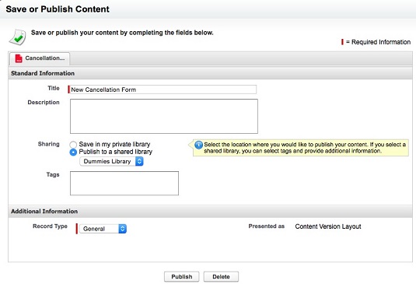Click into the Description text area
Screen dimensions: 416x284
pyautogui.click(x=164, y=116)
